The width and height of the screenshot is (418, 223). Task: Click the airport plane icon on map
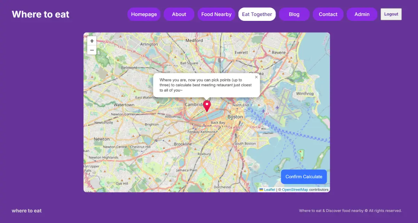pyautogui.click(x=277, y=107)
